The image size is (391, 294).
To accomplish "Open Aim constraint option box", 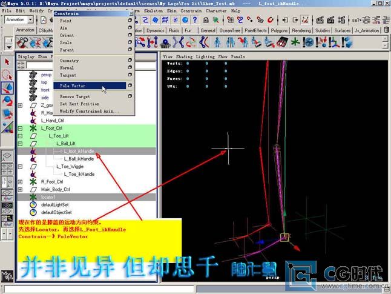I will coord(130,27).
